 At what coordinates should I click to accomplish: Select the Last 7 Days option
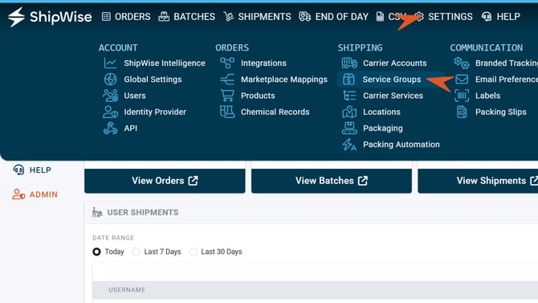136,252
